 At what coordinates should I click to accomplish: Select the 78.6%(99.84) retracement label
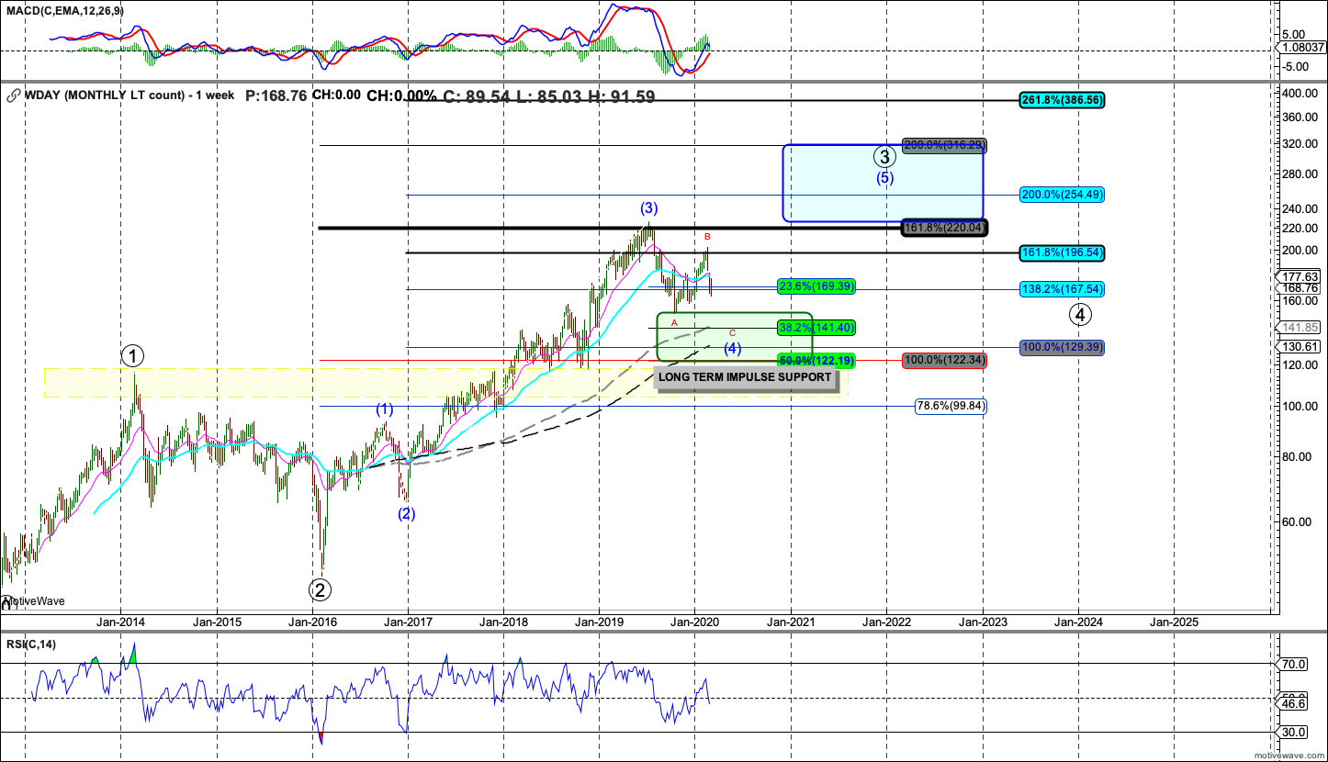point(951,406)
